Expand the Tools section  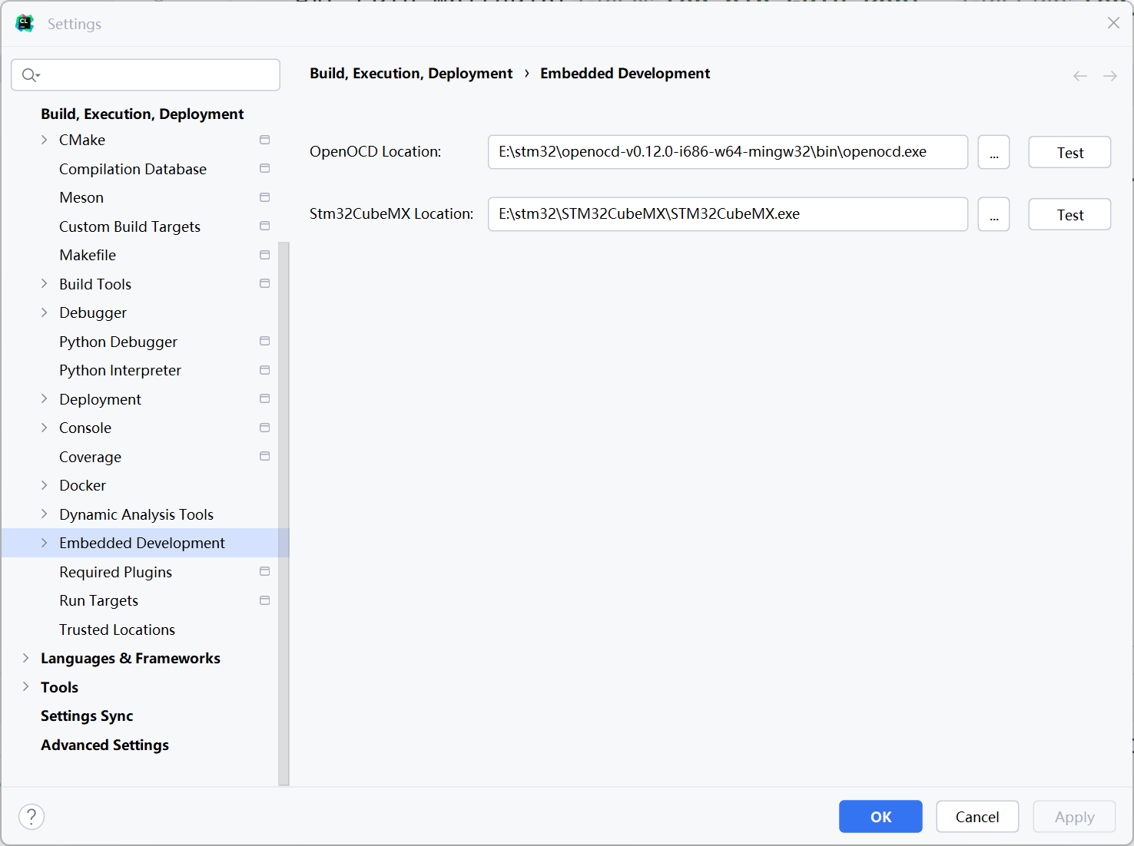click(x=25, y=687)
